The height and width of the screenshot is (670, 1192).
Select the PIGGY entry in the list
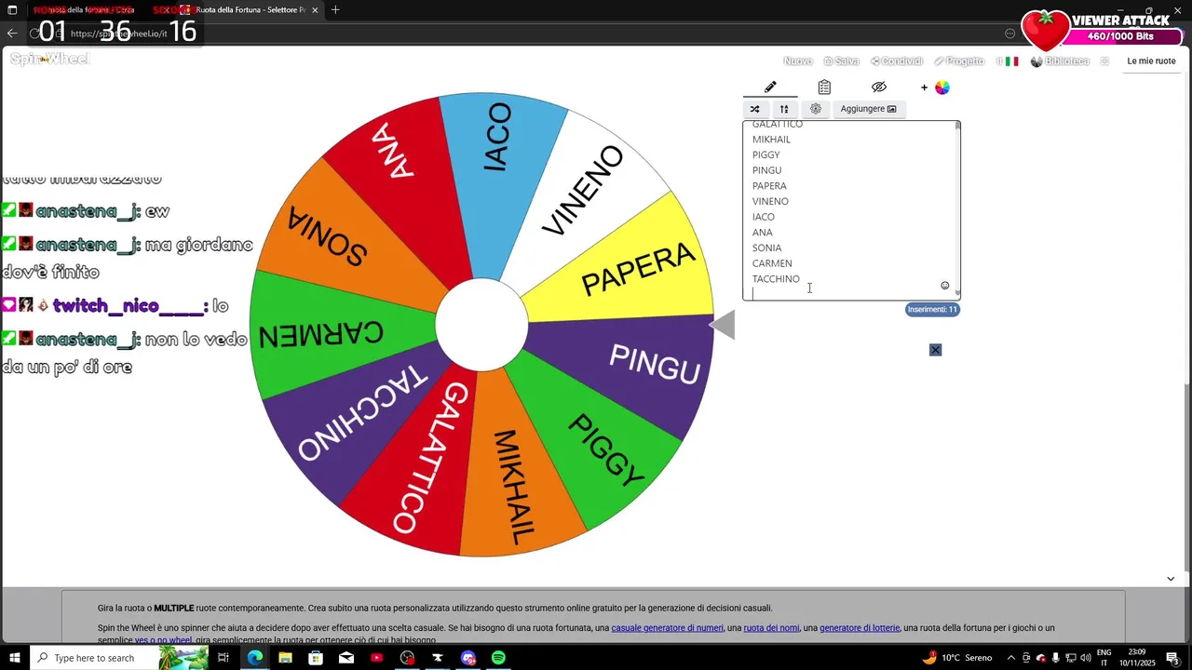pos(766,154)
